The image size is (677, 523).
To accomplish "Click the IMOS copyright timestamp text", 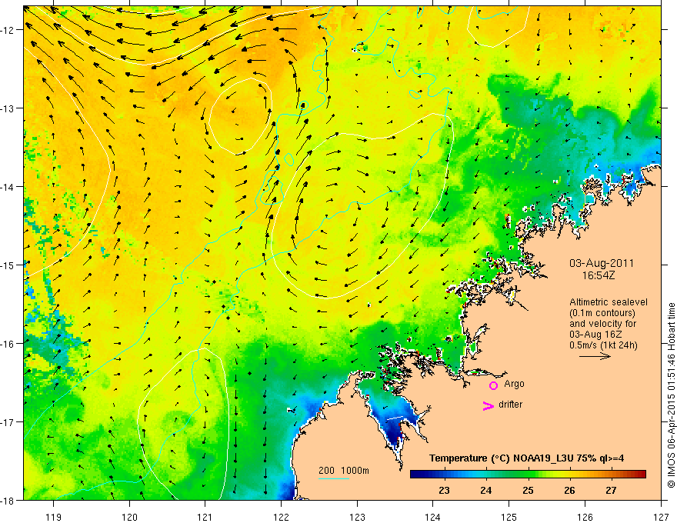I will [x=671, y=395].
